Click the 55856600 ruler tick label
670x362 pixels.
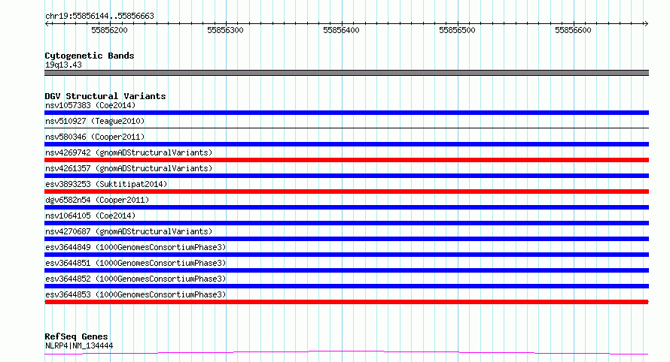[573, 30]
